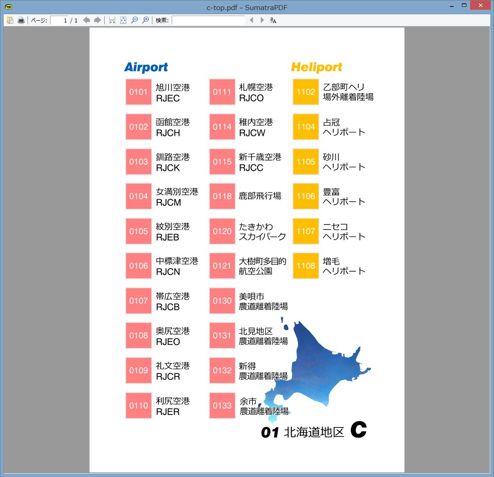Click the 0101 旭川空港 red box

pyautogui.click(x=139, y=92)
